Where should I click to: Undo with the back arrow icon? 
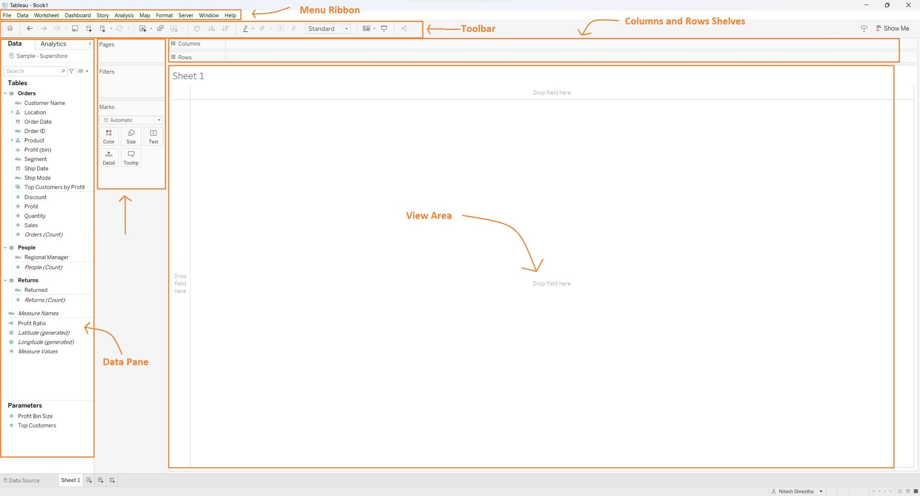pyautogui.click(x=30, y=29)
